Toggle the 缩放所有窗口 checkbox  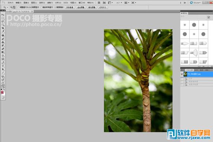tap(42, 7)
